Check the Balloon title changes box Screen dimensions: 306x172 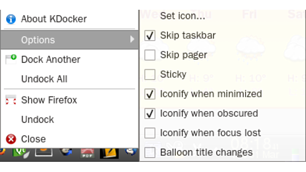point(150,152)
